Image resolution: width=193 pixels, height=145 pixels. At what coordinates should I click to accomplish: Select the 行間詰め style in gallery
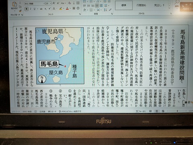point(141,5)
